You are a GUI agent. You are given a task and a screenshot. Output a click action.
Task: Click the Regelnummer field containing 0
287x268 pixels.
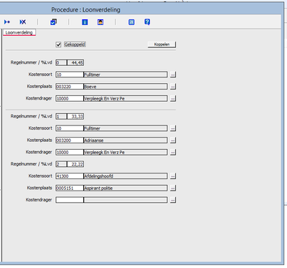[x=61, y=63]
